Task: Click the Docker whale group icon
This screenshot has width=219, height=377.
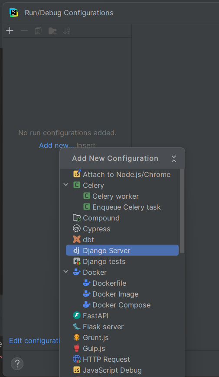Action: click(x=76, y=272)
